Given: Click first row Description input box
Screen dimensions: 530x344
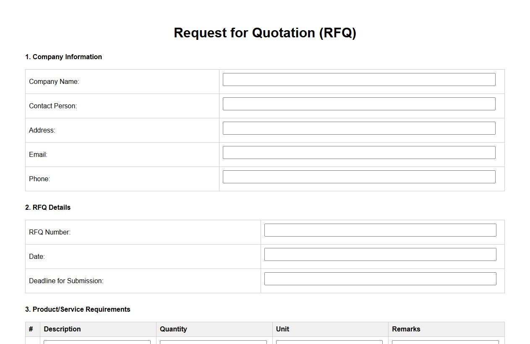Looking at the screenshot, I should (x=97, y=342).
